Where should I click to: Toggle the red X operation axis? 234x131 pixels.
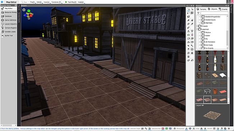click(x=163, y=128)
